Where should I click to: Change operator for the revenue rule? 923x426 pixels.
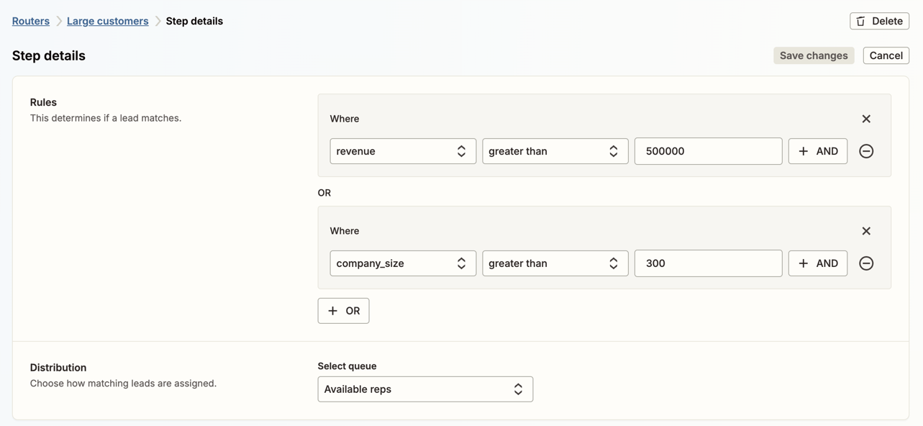(555, 151)
